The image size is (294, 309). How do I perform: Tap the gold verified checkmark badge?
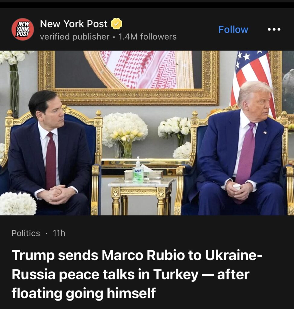point(116,24)
